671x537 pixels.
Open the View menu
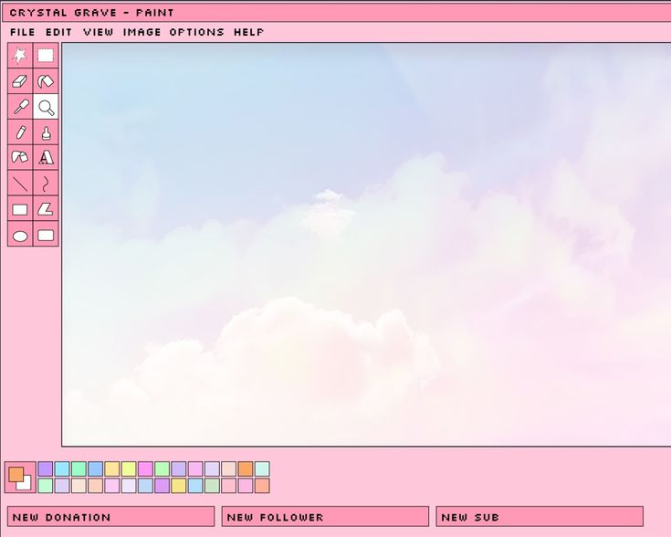click(98, 32)
